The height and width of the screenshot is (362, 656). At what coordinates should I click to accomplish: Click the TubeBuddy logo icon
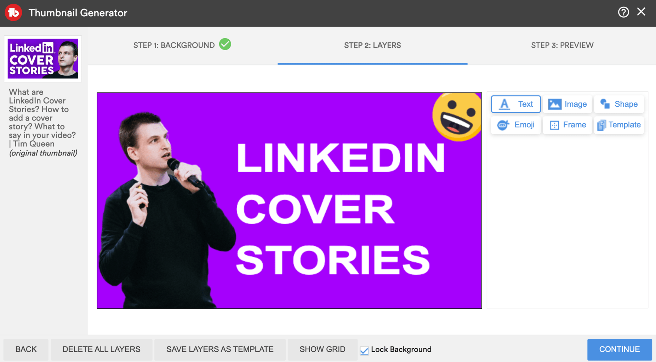tap(13, 12)
